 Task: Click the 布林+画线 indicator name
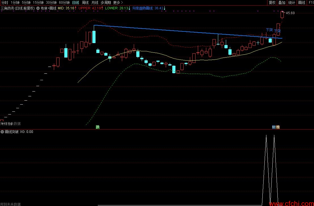(x=48, y=8)
